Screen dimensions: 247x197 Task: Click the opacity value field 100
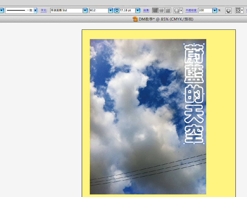(205, 10)
